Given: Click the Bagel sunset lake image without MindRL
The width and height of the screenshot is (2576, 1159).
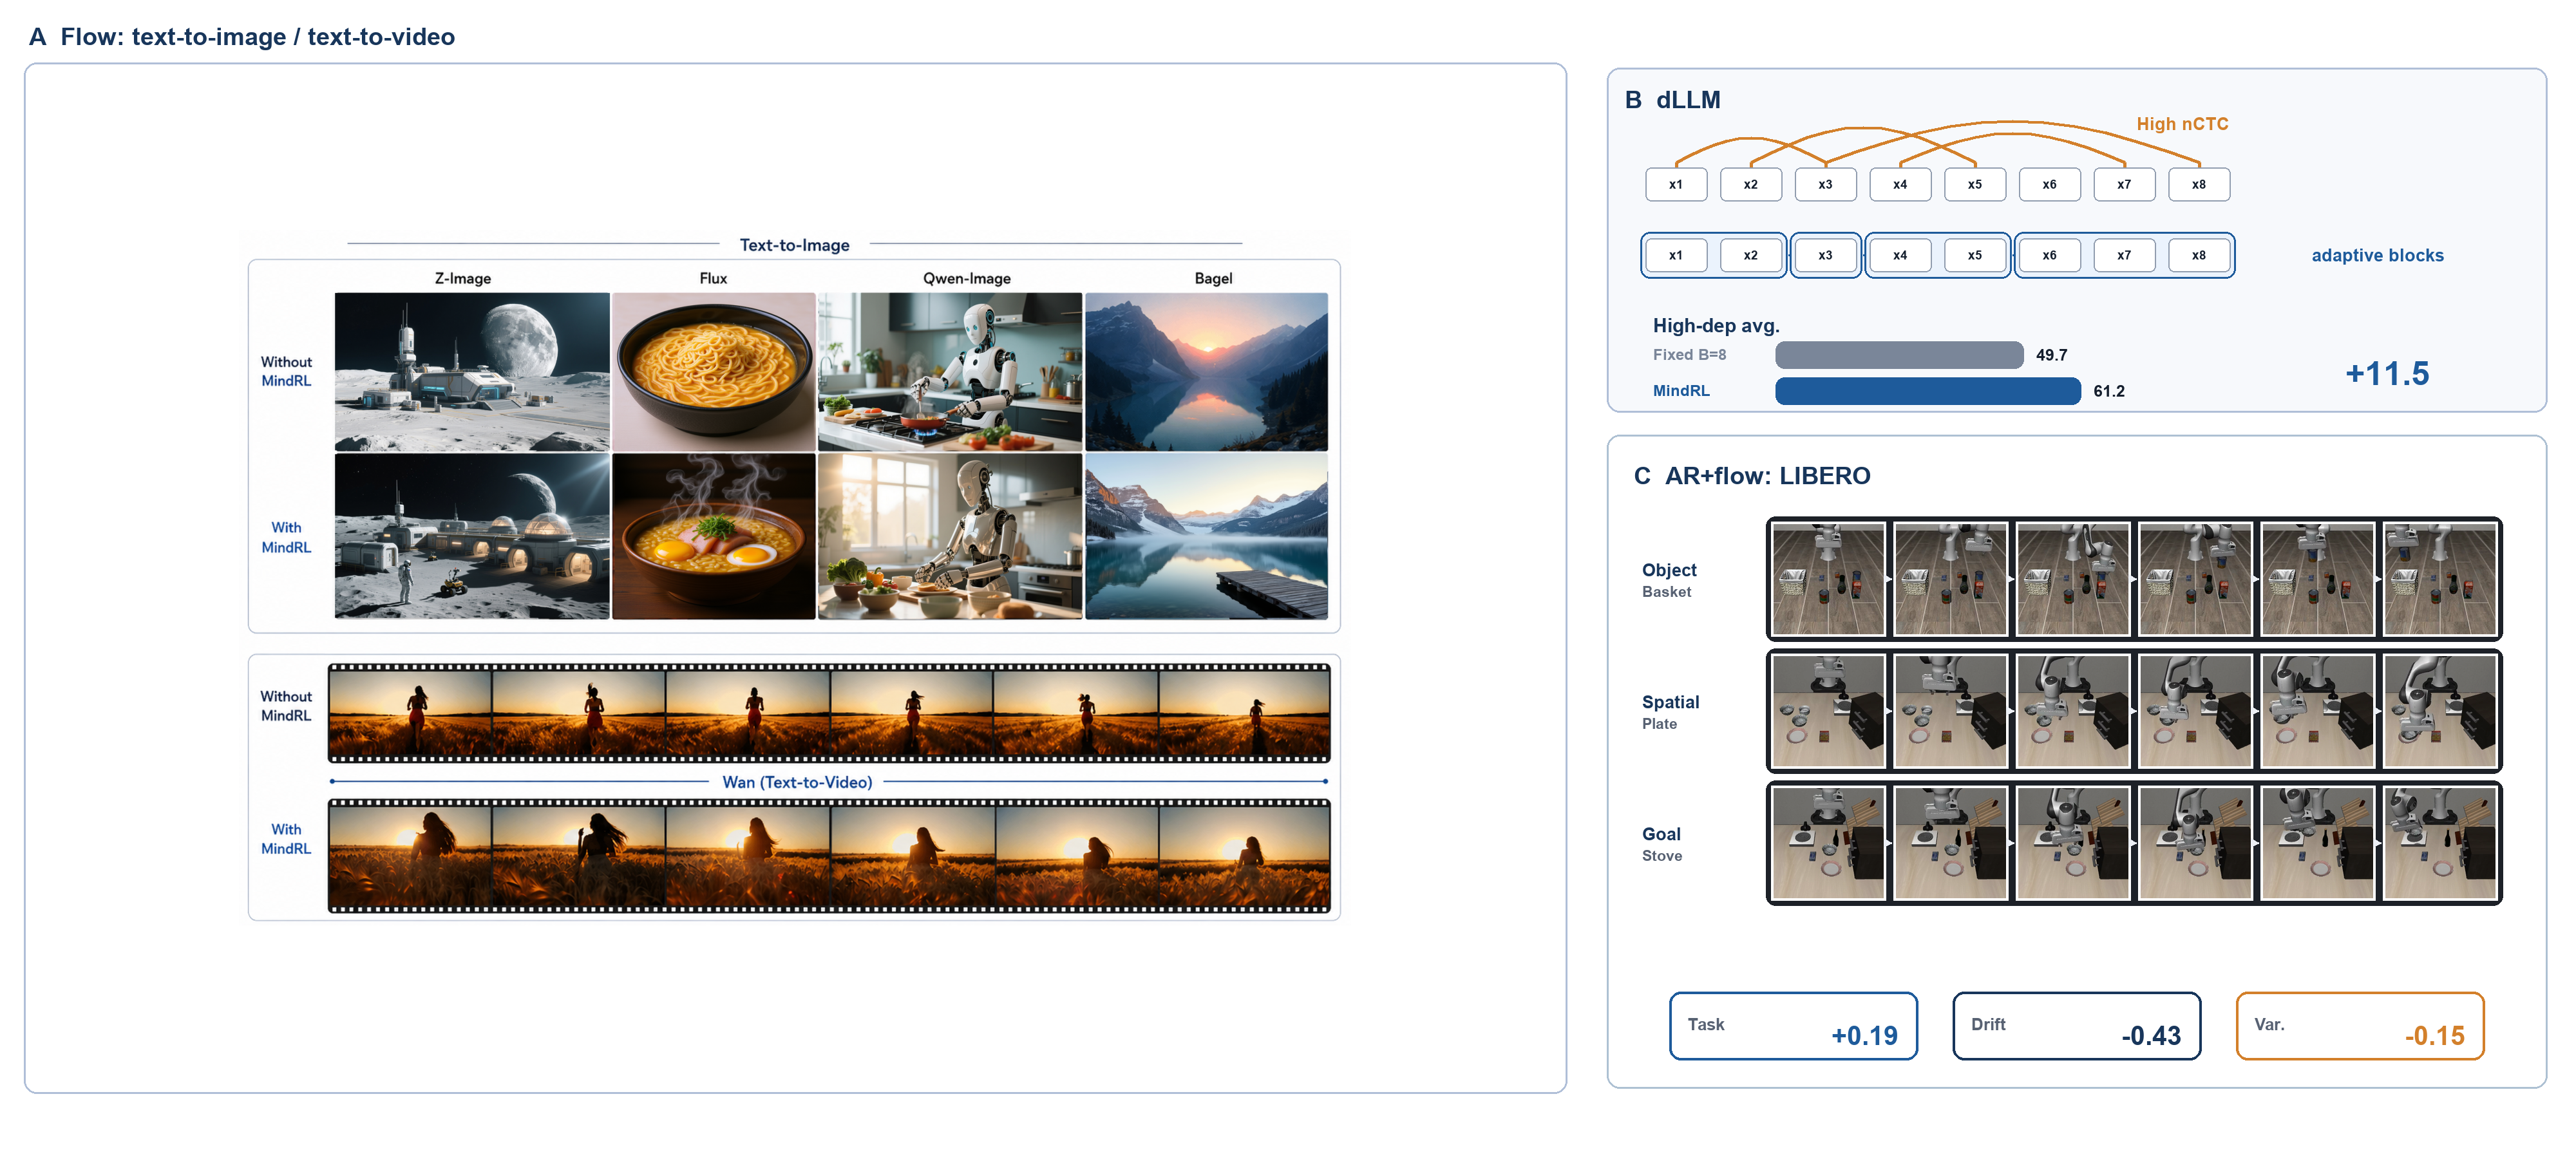Looking at the screenshot, I should [x=1206, y=372].
